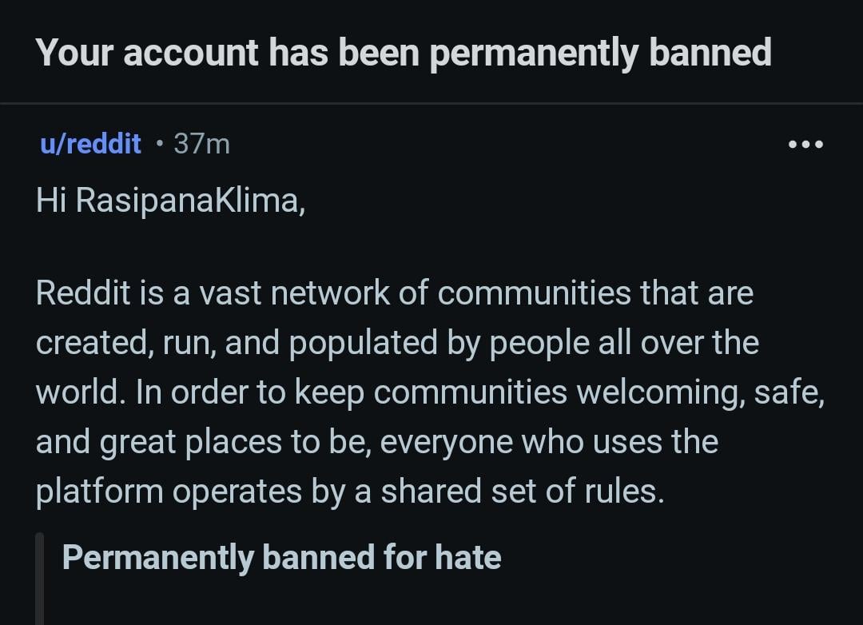Click the word "Reddit" starting the paragraph
Image resolution: width=863 pixels, height=625 pixels.
pyautogui.click(x=82, y=293)
